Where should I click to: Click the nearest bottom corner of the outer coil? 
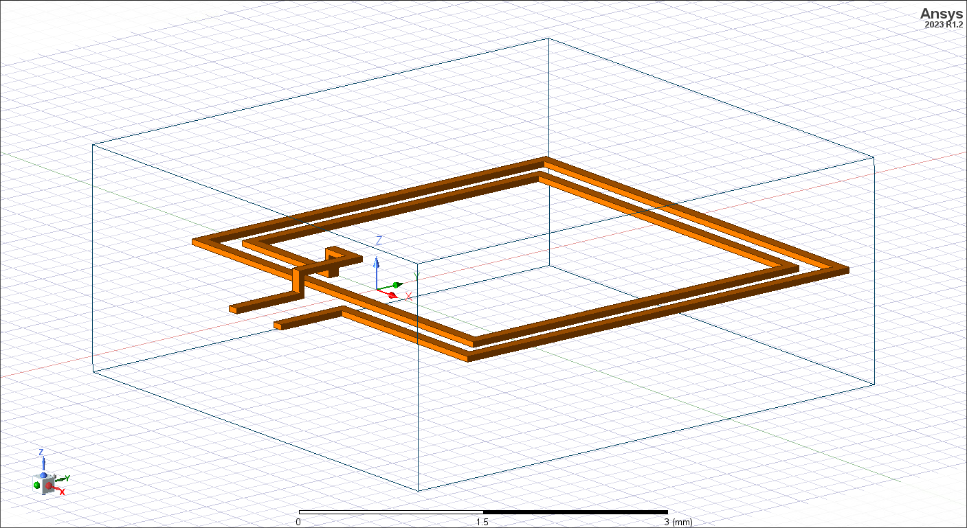[467, 356]
